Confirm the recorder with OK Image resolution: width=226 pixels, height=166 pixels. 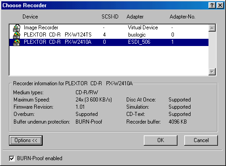(x=160, y=140)
